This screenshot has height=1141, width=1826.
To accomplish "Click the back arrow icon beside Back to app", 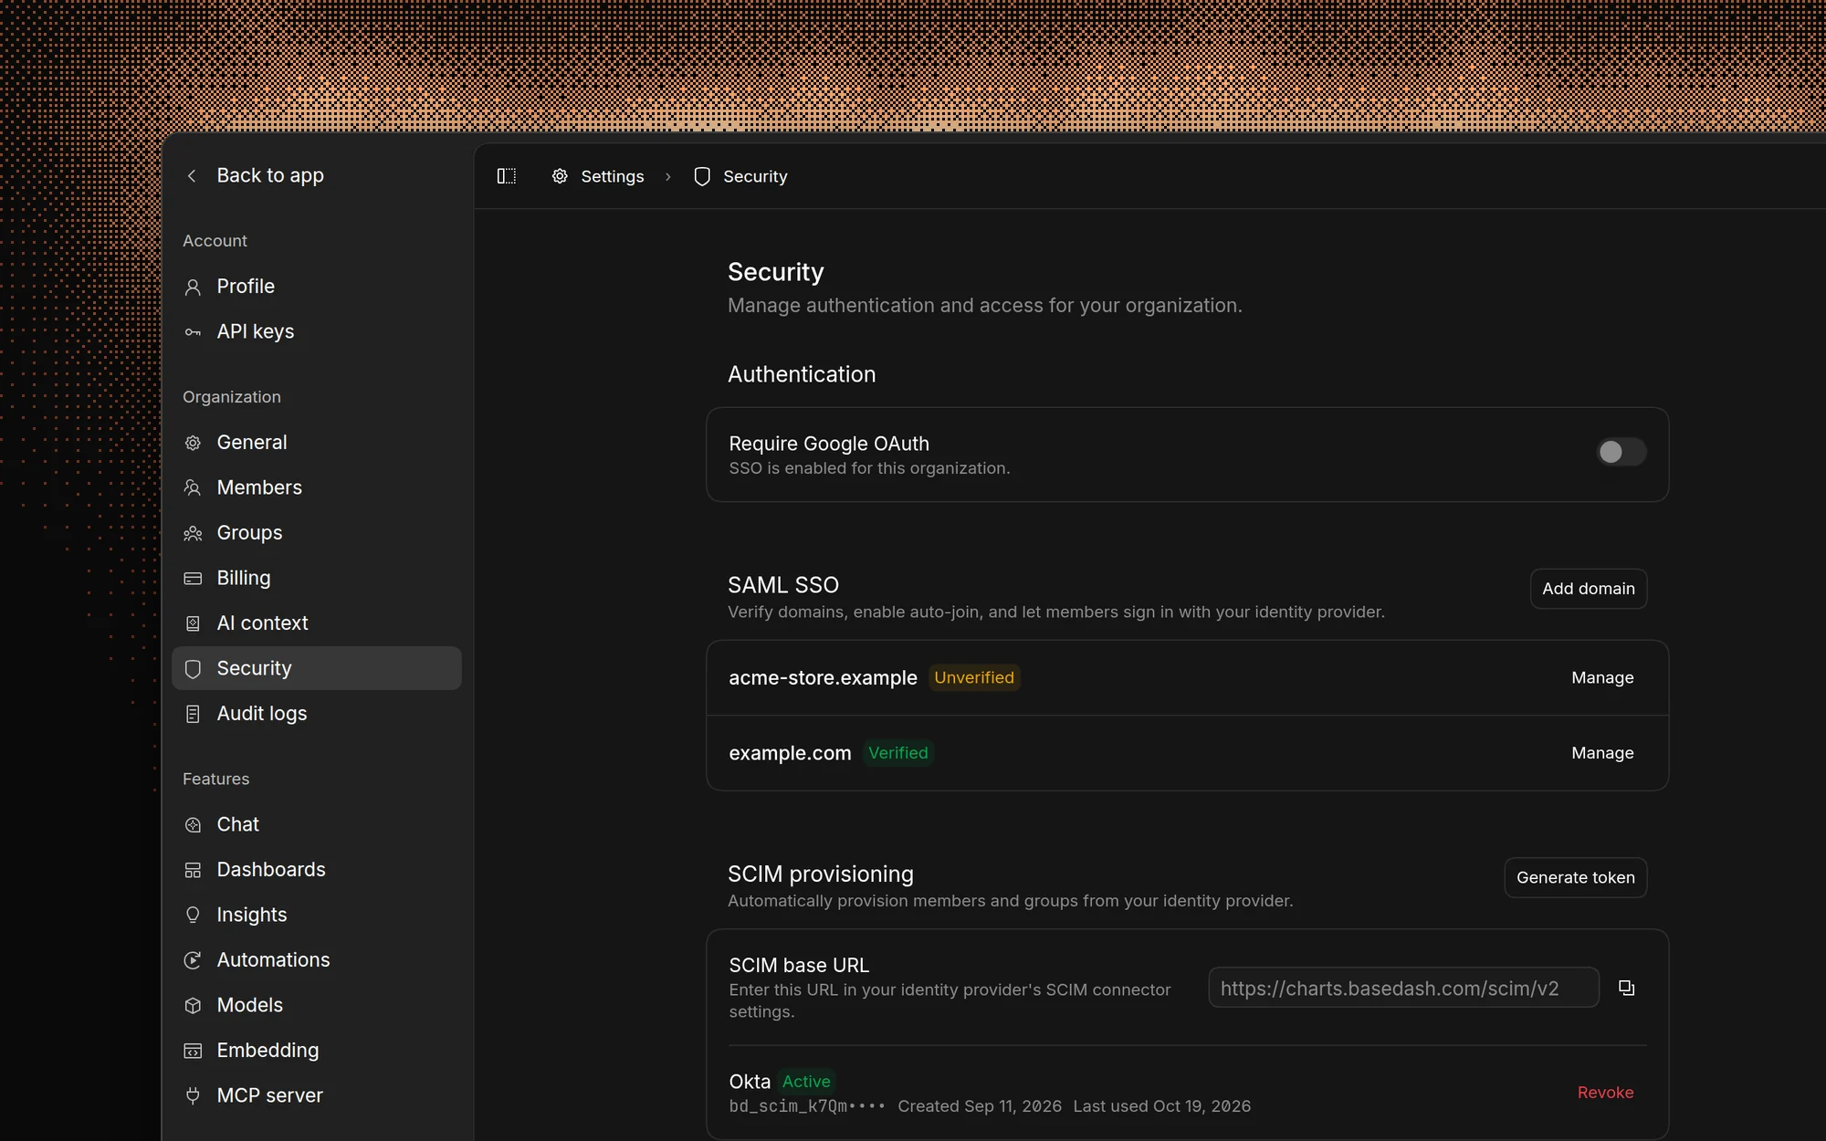I will tap(192, 176).
